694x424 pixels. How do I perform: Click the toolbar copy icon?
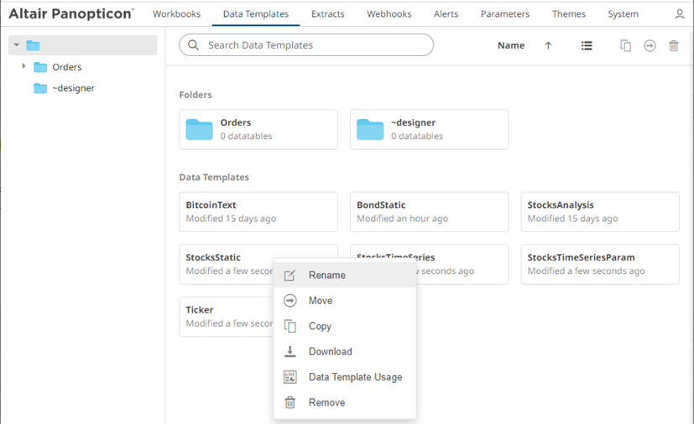pos(625,46)
